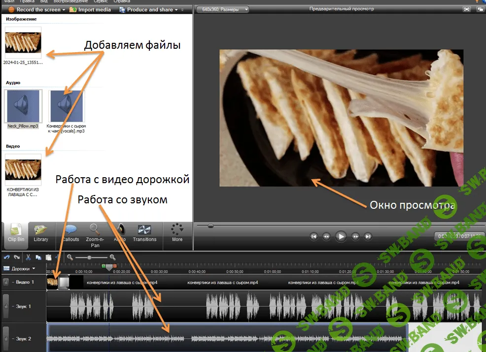Toggle the lock on the Видео 1 track
This screenshot has height=352, width=486.
click(x=6, y=282)
